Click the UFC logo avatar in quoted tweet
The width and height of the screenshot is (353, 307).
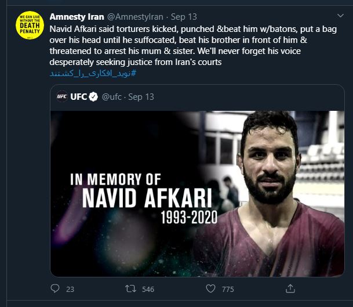(61, 96)
